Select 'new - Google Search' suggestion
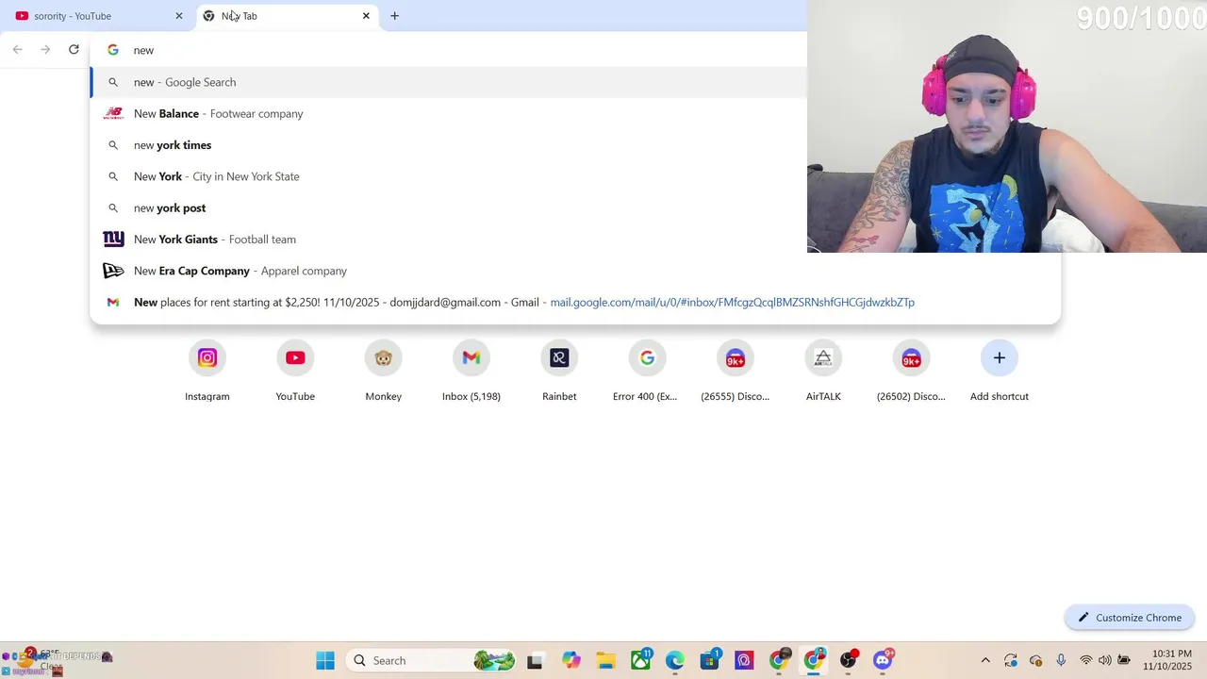Viewport: 1207px width, 679px height. click(449, 82)
